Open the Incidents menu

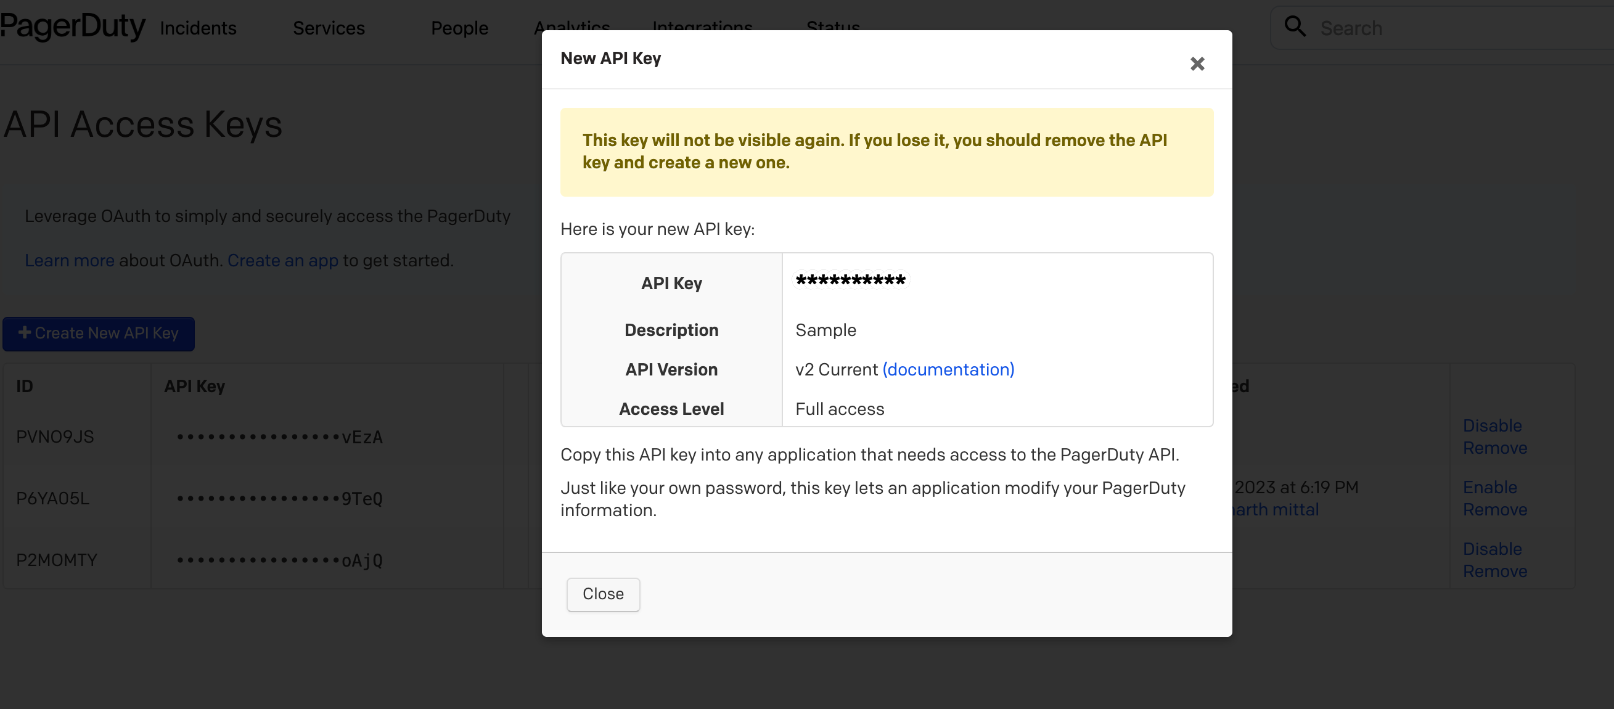[x=198, y=28]
